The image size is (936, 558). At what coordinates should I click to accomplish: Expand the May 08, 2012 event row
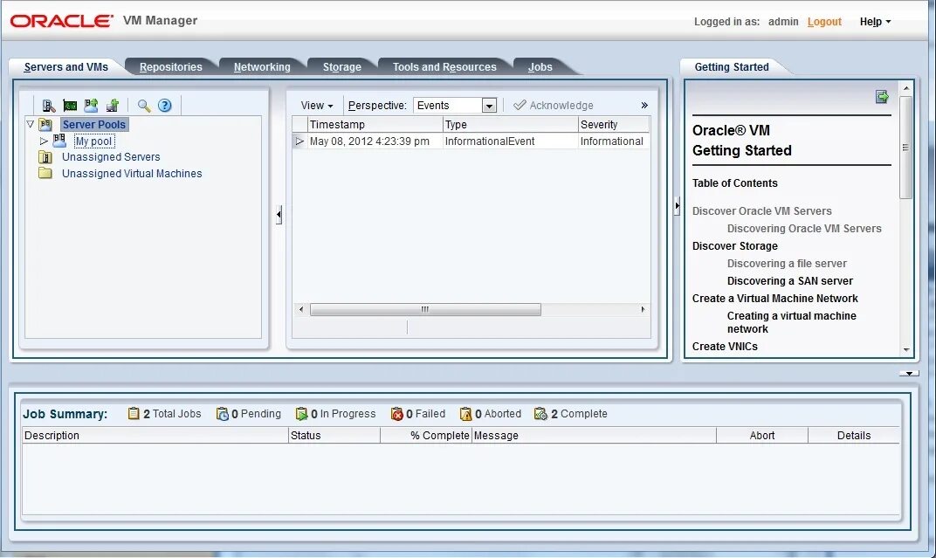coord(299,141)
